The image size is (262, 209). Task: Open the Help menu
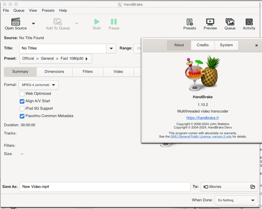click(x=63, y=10)
